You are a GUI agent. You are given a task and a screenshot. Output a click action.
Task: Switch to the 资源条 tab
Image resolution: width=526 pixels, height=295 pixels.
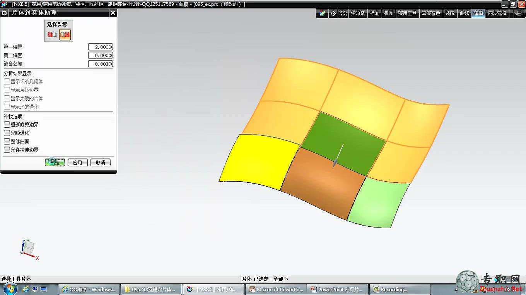point(358,13)
